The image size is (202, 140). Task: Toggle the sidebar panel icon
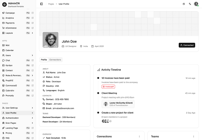42,4
